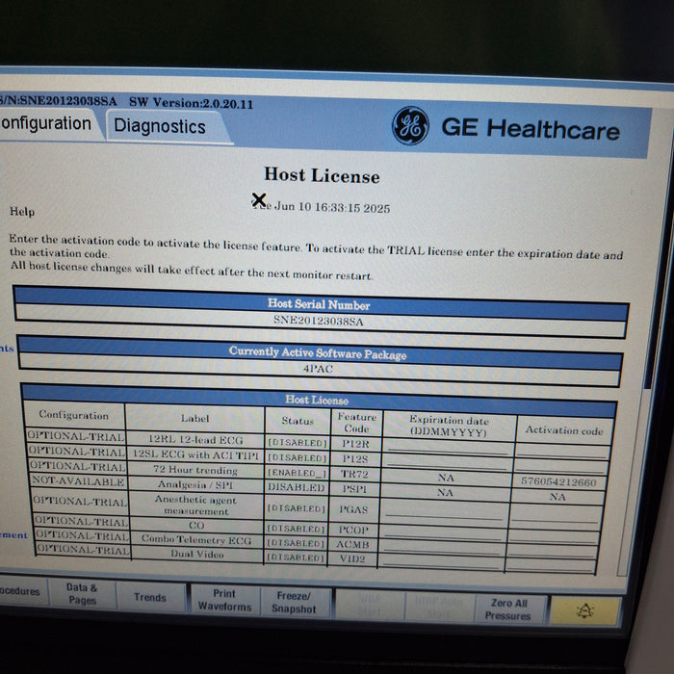Click the SW Version:2.0.20.11 text
Image resolution: width=674 pixels, height=674 pixels.
191,103
